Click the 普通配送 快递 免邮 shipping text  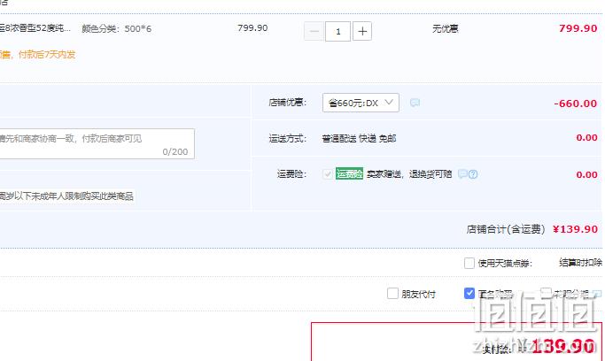click(359, 138)
